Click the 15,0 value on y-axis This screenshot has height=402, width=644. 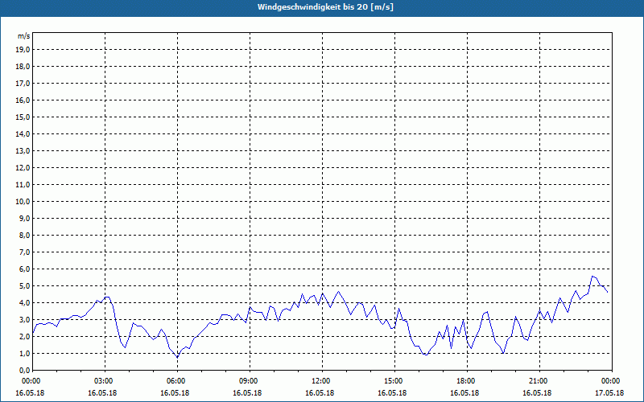[23, 117]
